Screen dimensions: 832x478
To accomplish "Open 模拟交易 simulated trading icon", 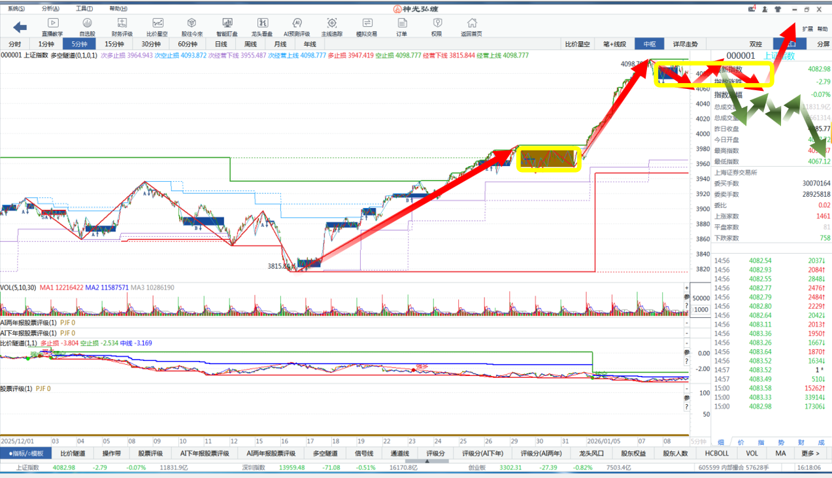I will tap(366, 27).
